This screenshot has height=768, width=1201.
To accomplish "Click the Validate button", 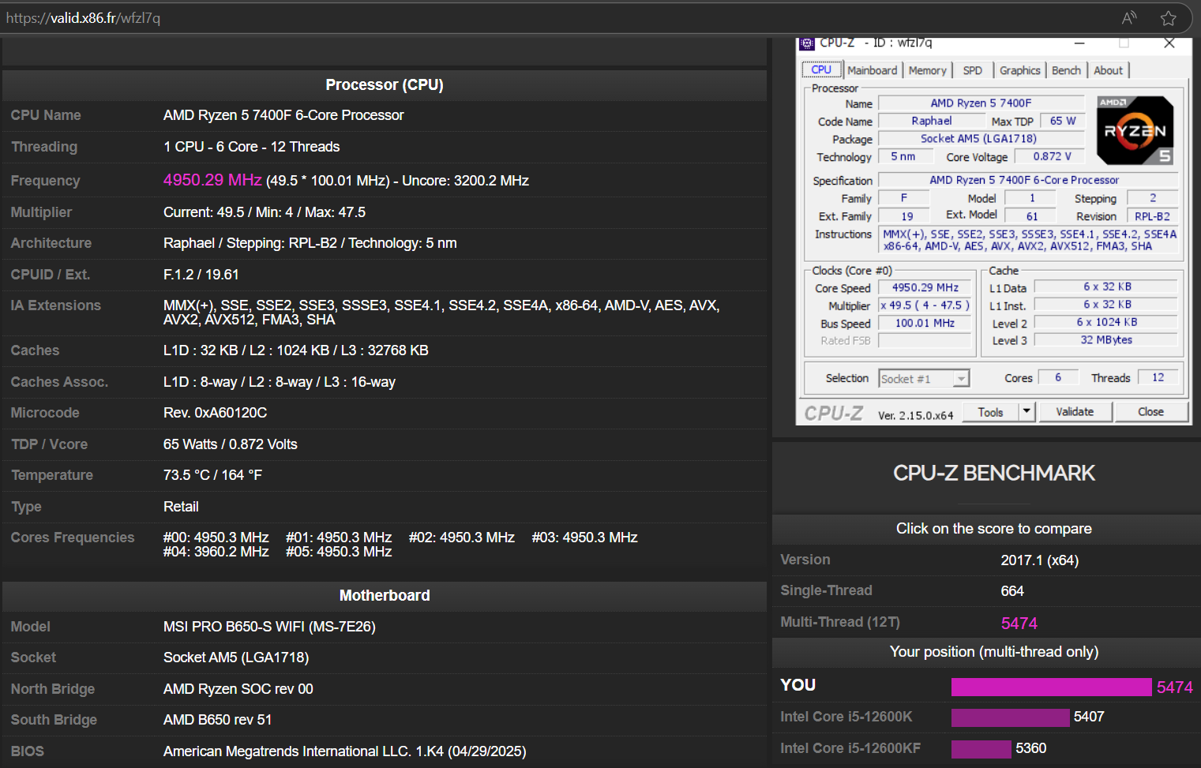I will (1075, 412).
